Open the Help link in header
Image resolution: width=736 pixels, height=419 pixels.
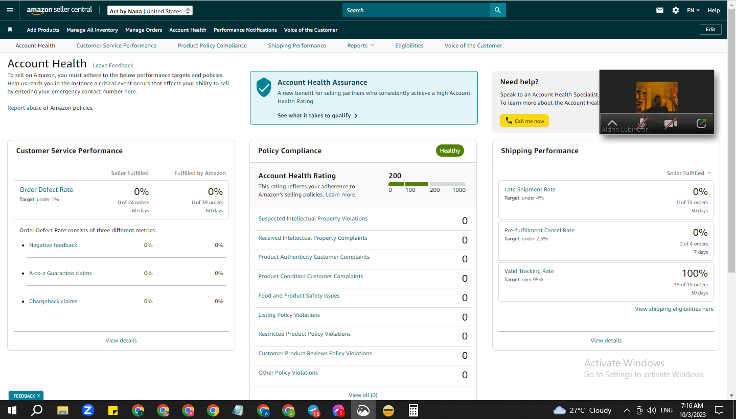pyautogui.click(x=714, y=10)
